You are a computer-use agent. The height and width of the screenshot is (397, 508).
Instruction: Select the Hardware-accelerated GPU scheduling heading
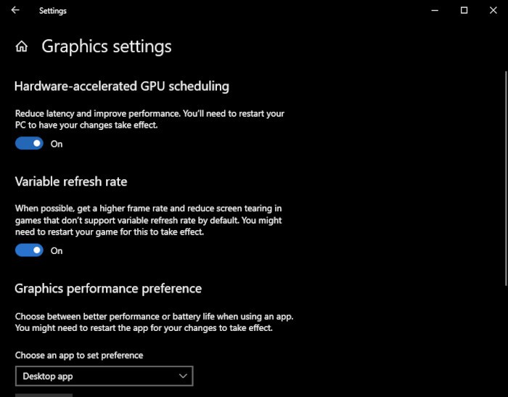pos(122,86)
